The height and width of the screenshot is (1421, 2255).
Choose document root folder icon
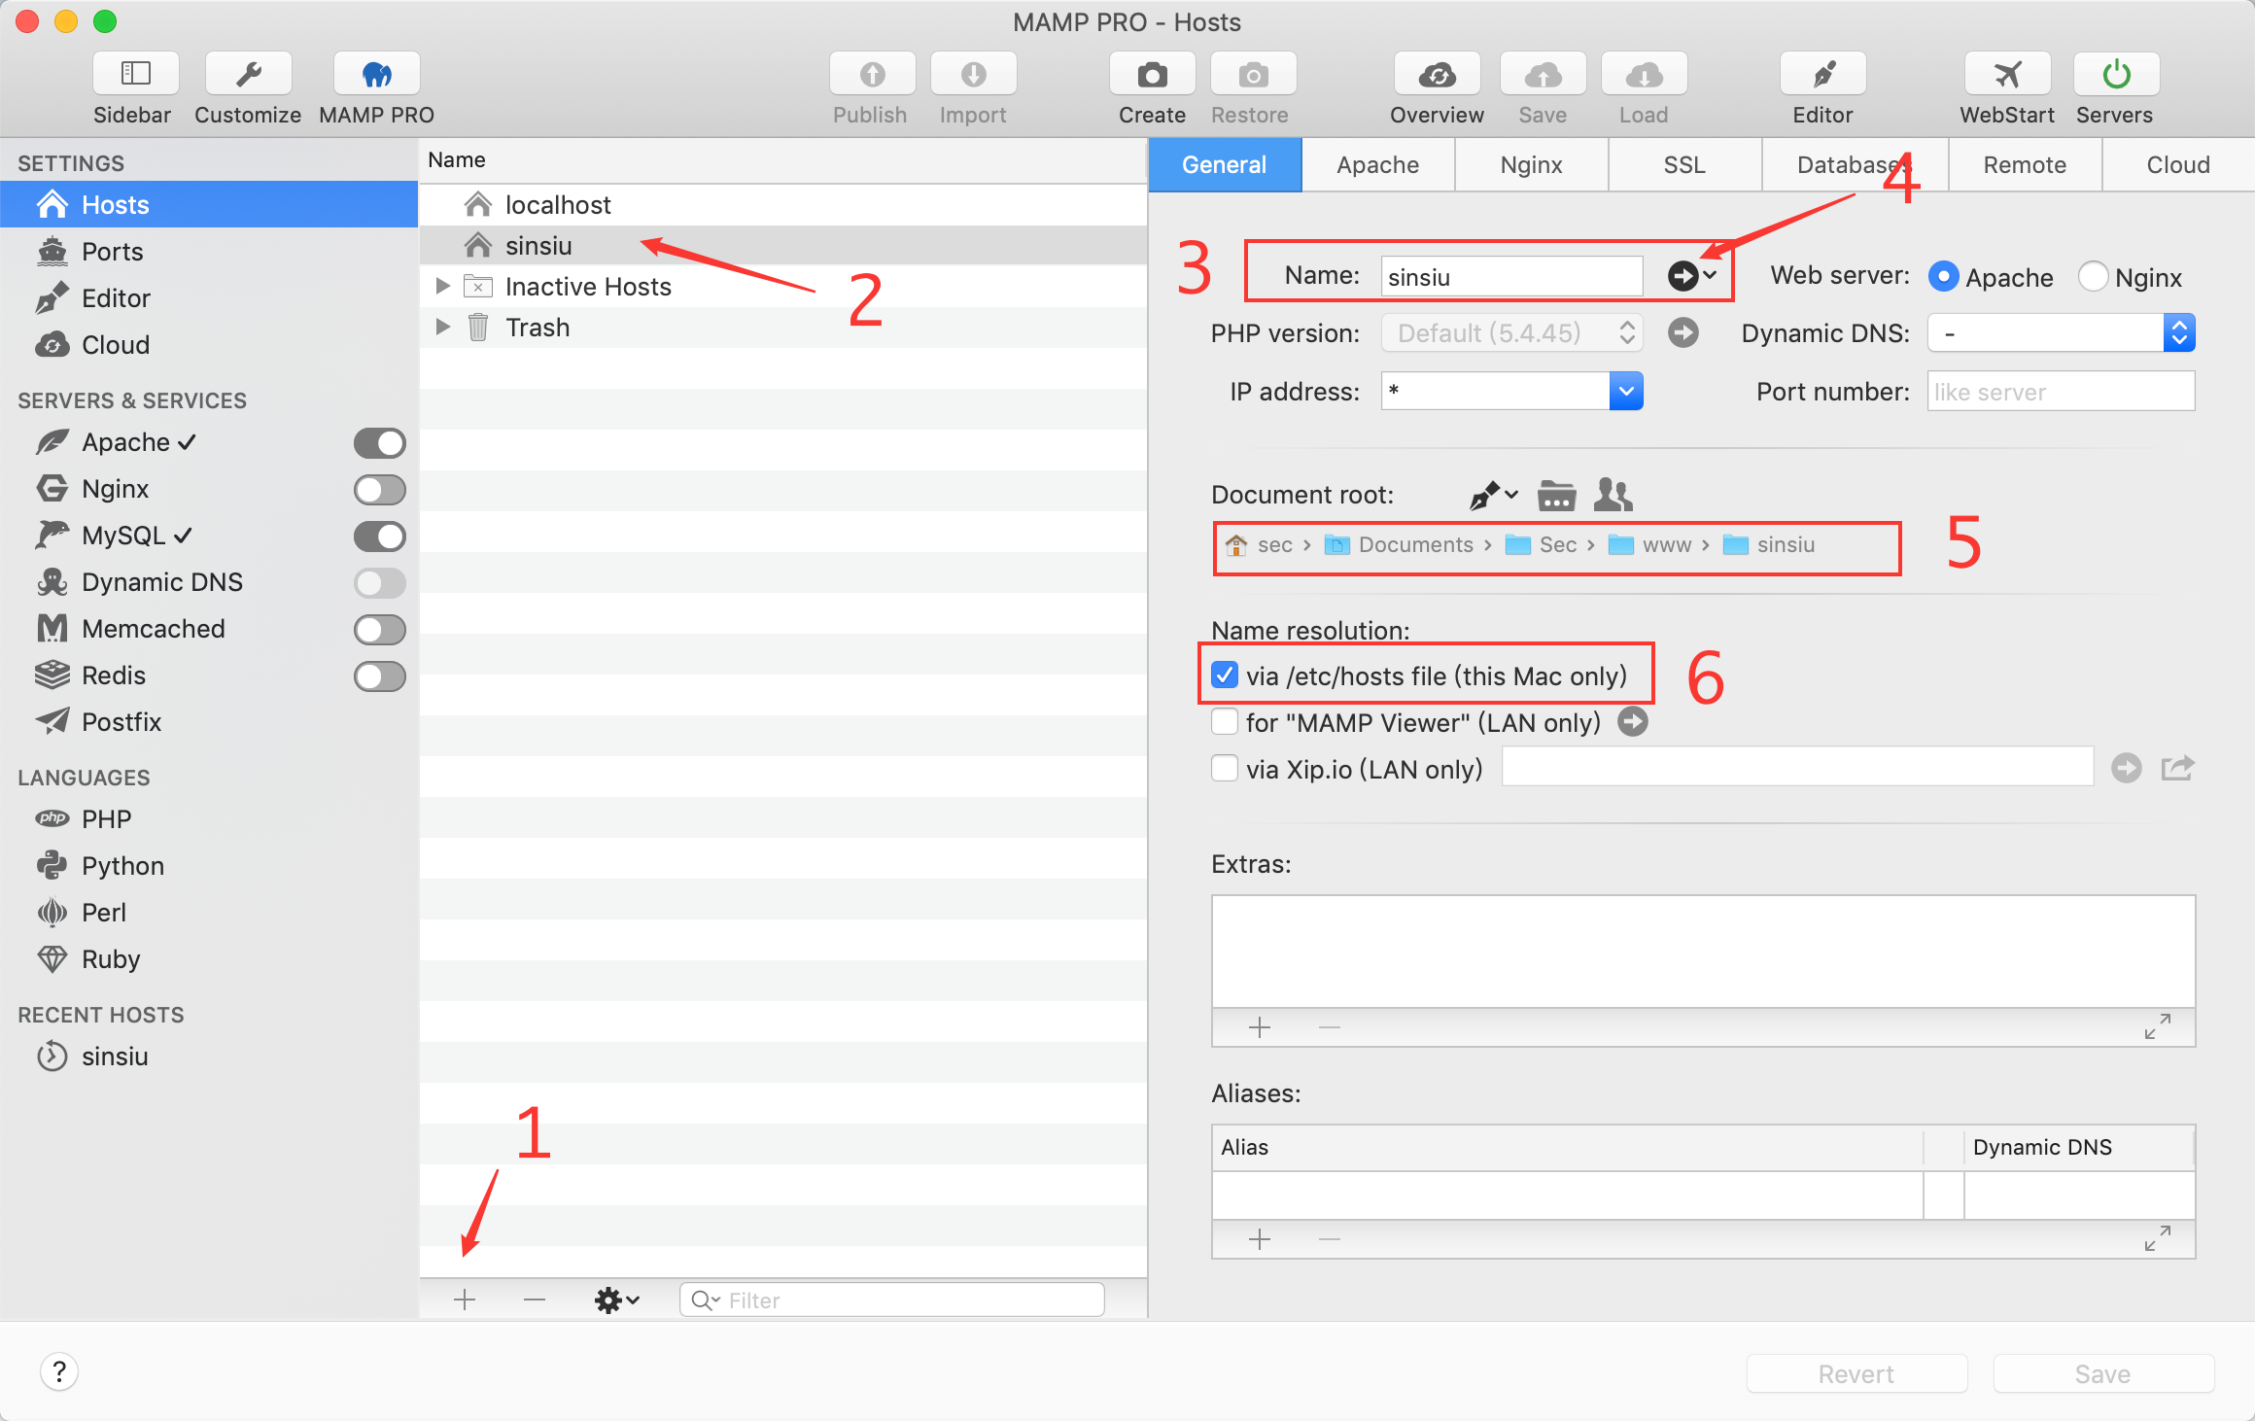tap(1556, 496)
